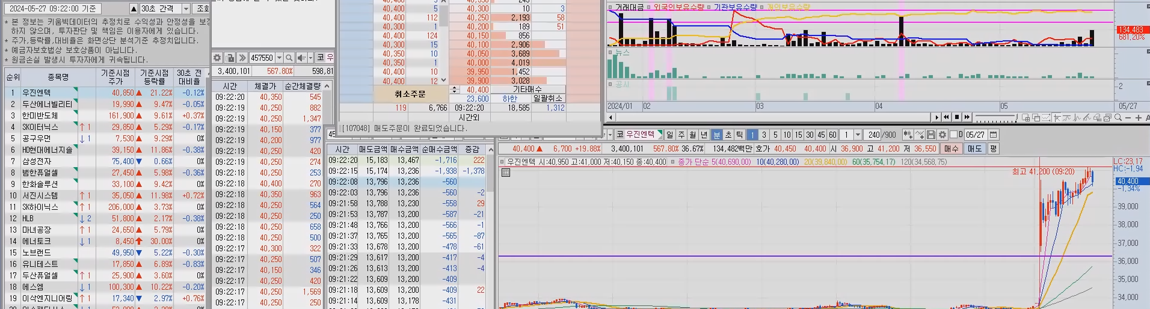Screen dimensions: 1150x309
Task: Open the dropdown arrow left of 코 우진엔텍 in chart toolbar
Action: click(610, 135)
